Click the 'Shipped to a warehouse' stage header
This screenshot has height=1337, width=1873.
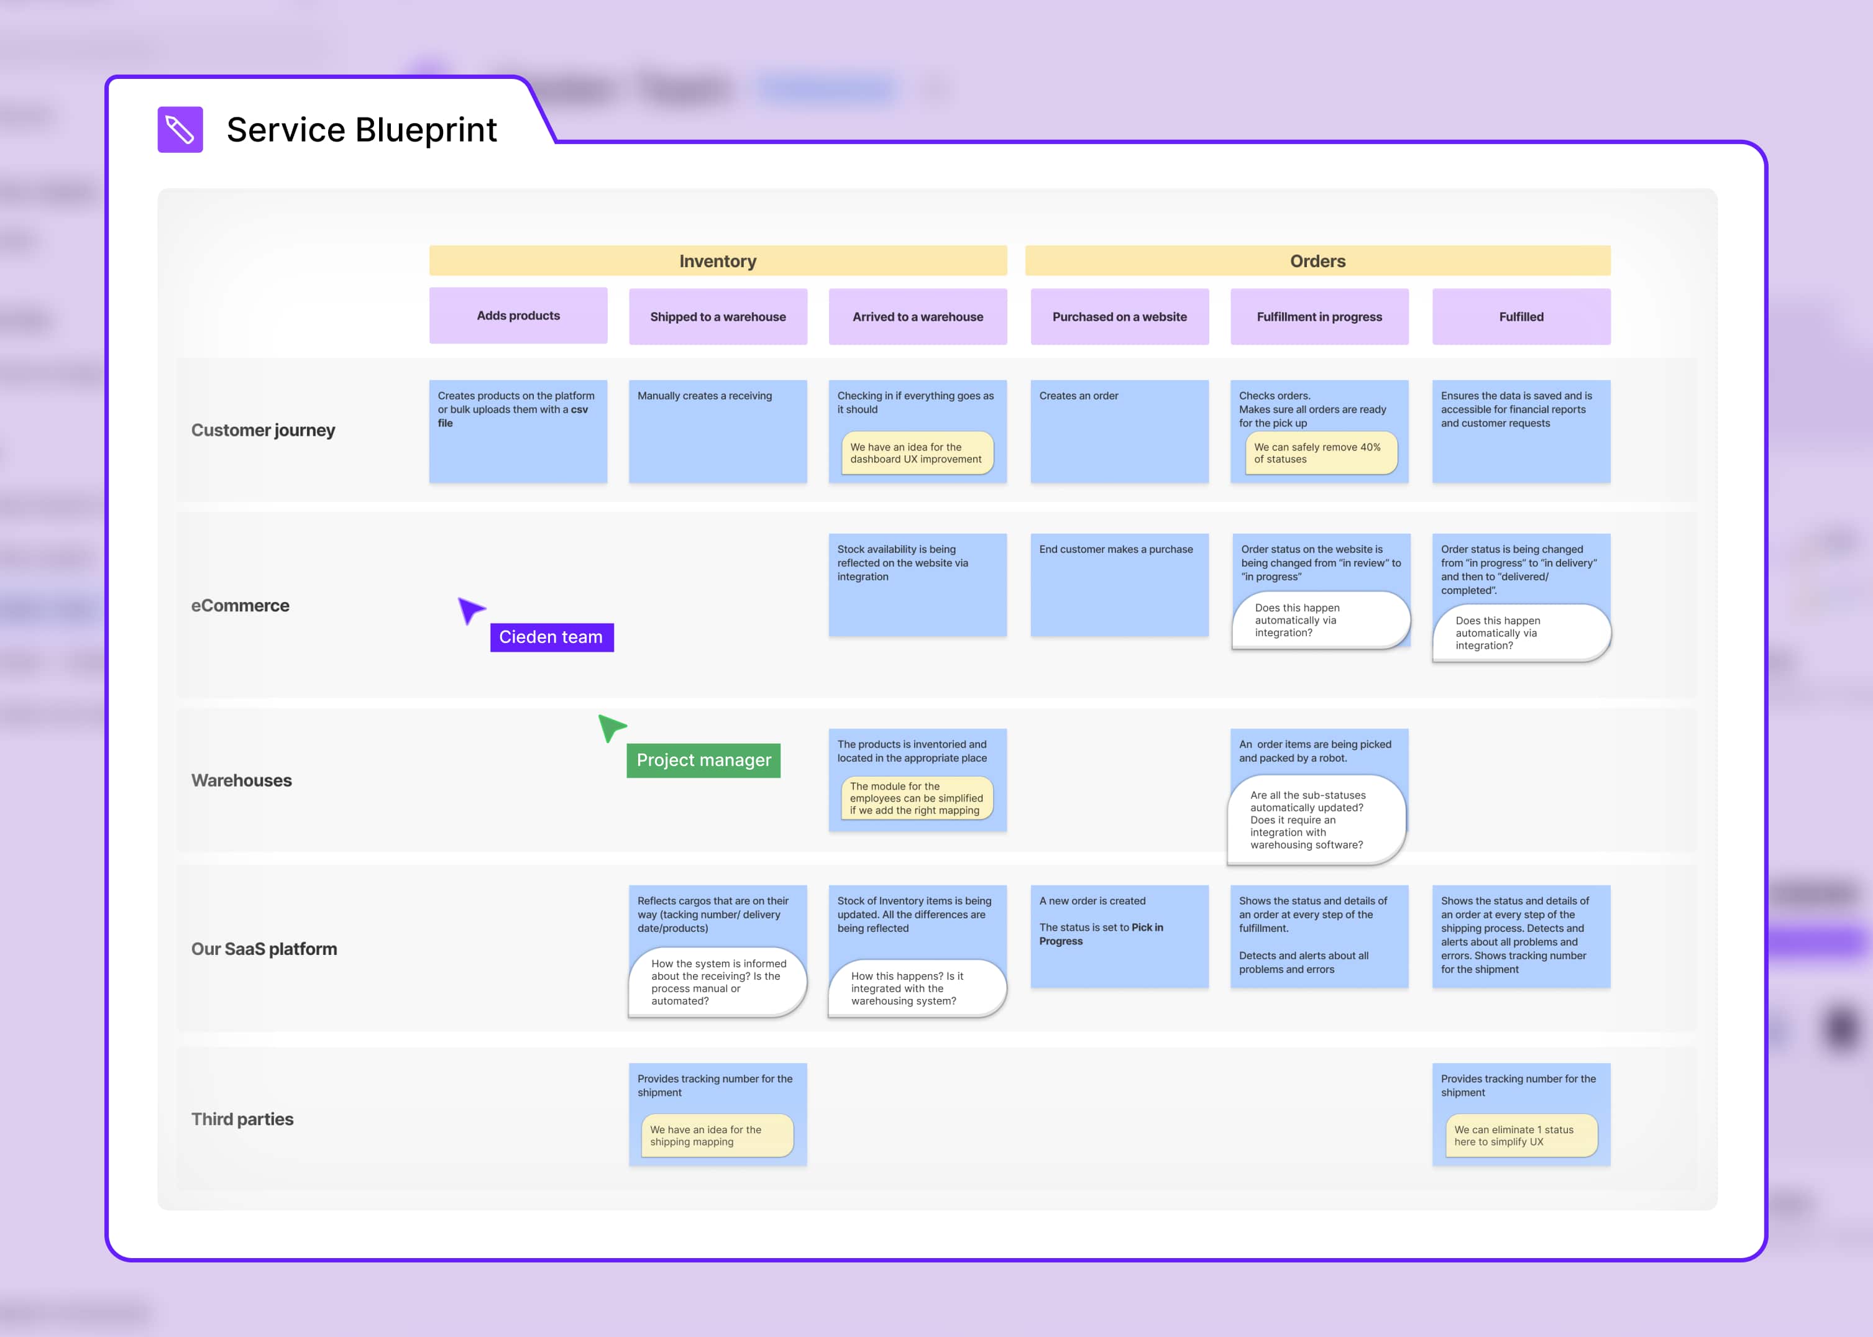tap(718, 316)
